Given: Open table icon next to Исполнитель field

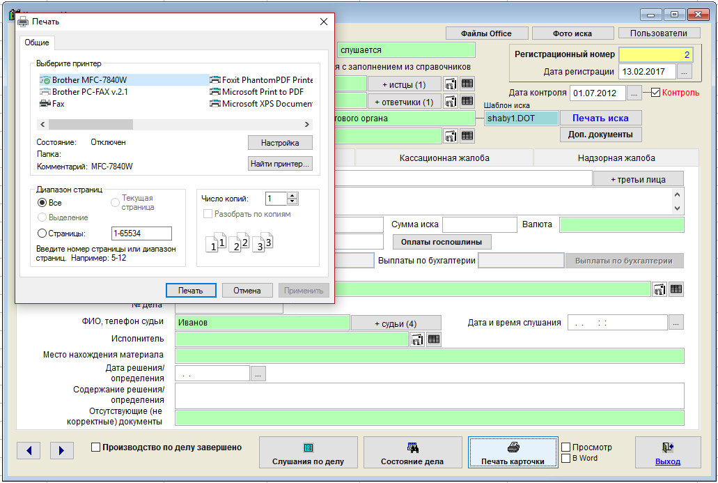Looking at the screenshot, I should 434,339.
